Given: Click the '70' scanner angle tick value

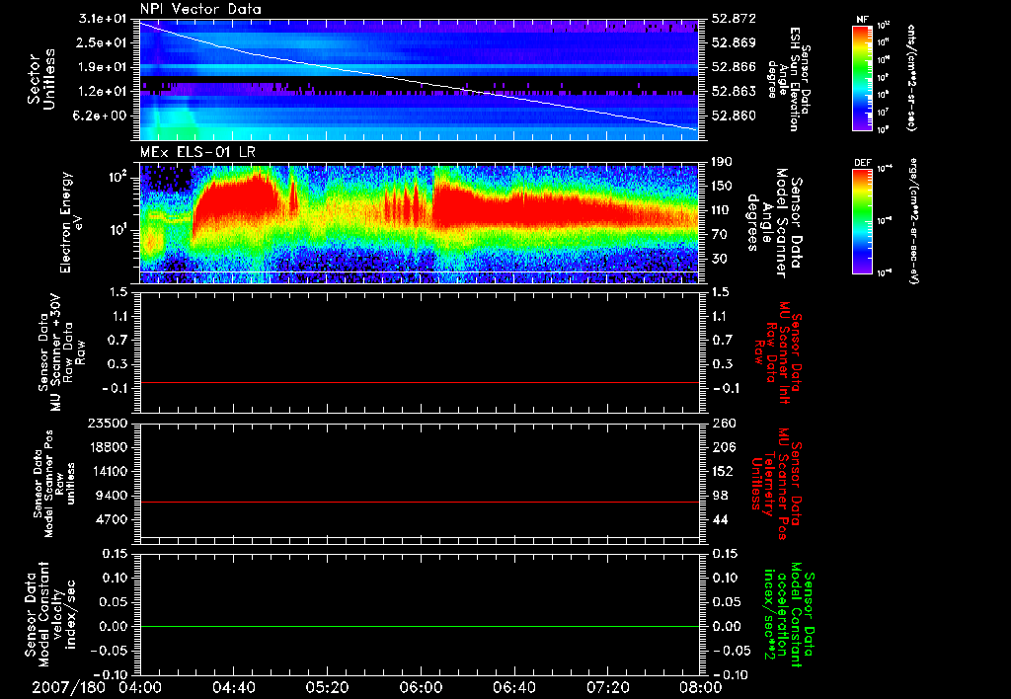Looking at the screenshot, I should (721, 234).
